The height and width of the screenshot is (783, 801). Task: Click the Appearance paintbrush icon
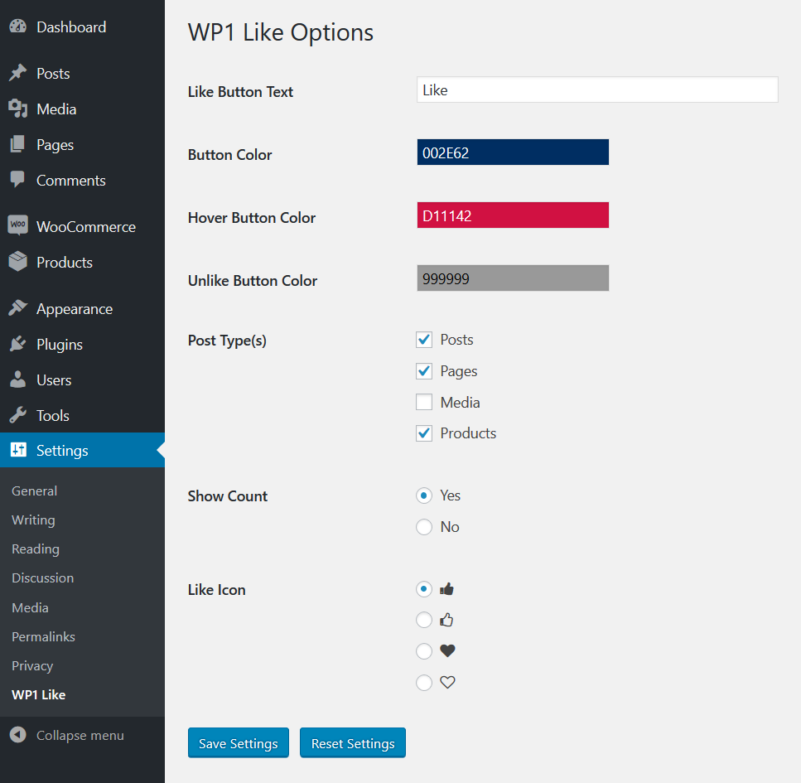tap(18, 308)
